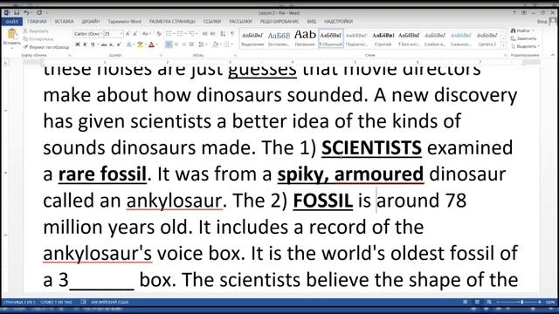Open the ФАЙЛ tab
This screenshot has width=559, height=314.
click(11, 22)
